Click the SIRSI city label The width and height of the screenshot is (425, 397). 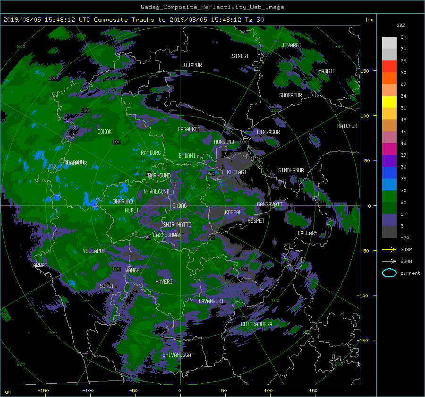point(107,286)
